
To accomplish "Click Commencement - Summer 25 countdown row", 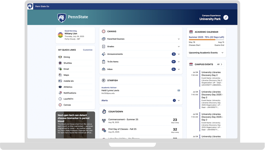I will pyautogui.click(x=141, y=121).
